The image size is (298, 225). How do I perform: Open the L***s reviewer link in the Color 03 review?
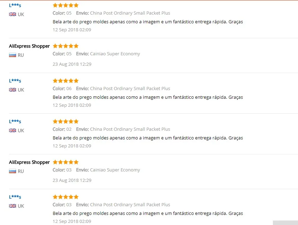coord(15,197)
